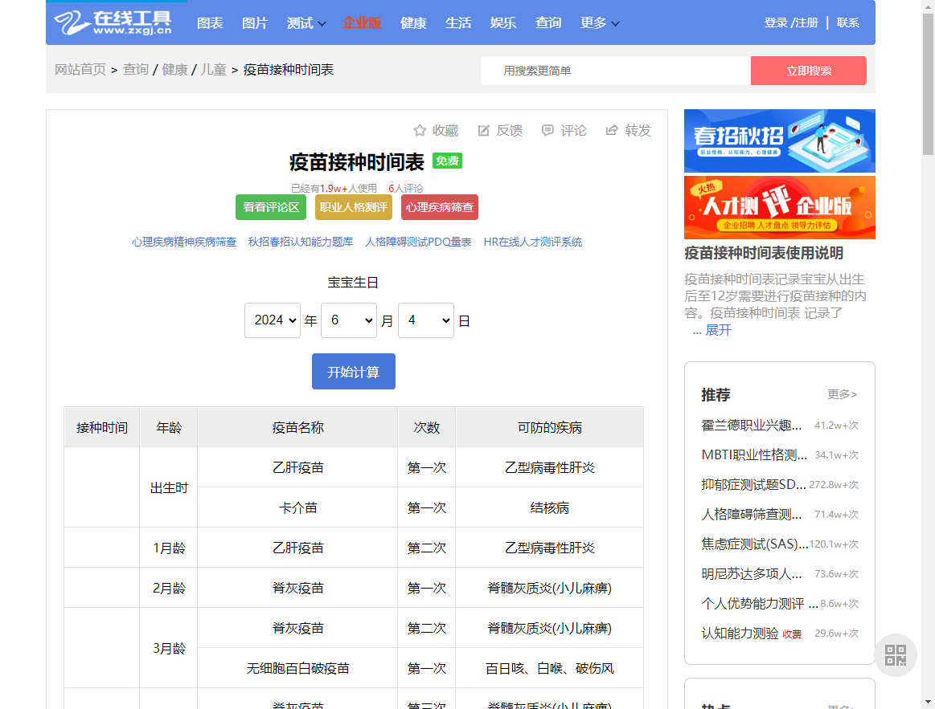The image size is (935, 709).
Task: Click the 2月龄 age cell
Action: tap(169, 588)
